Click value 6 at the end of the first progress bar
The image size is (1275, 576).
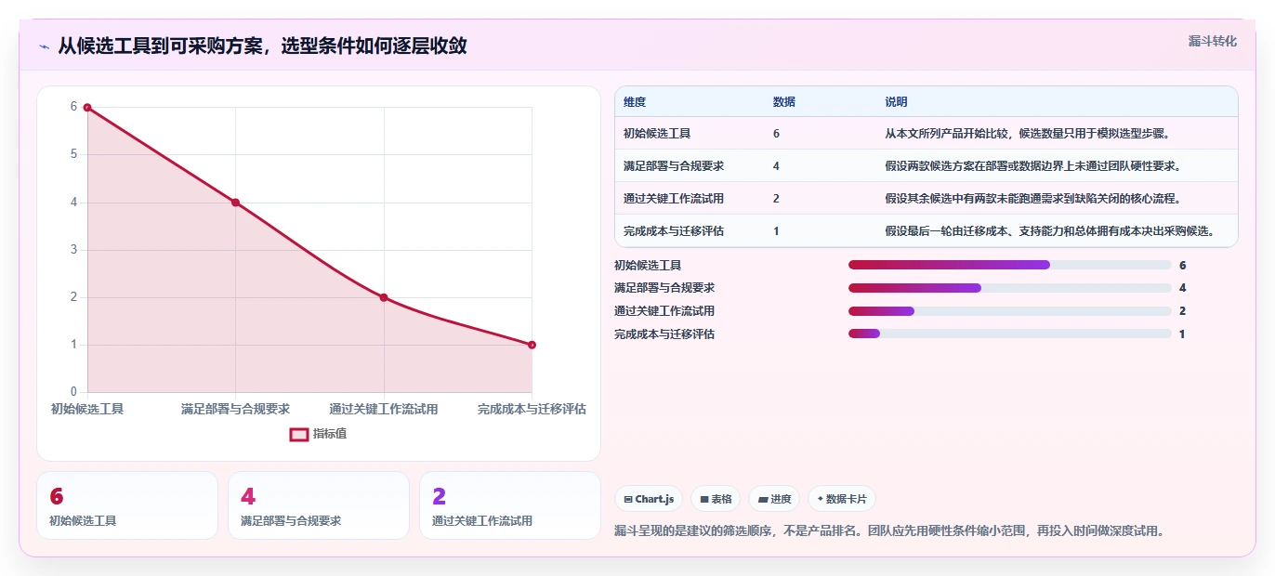tap(1182, 266)
